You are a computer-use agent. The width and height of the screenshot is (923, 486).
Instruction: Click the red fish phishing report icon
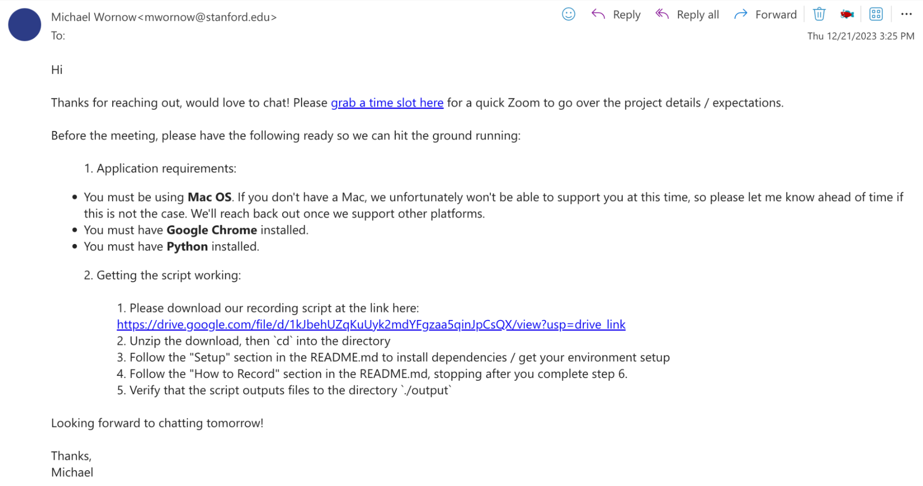847,14
